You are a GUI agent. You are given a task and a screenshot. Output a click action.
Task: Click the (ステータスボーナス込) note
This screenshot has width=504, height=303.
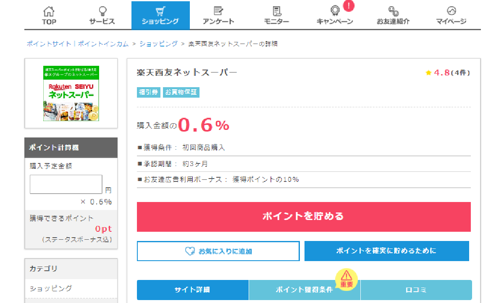pos(77,240)
